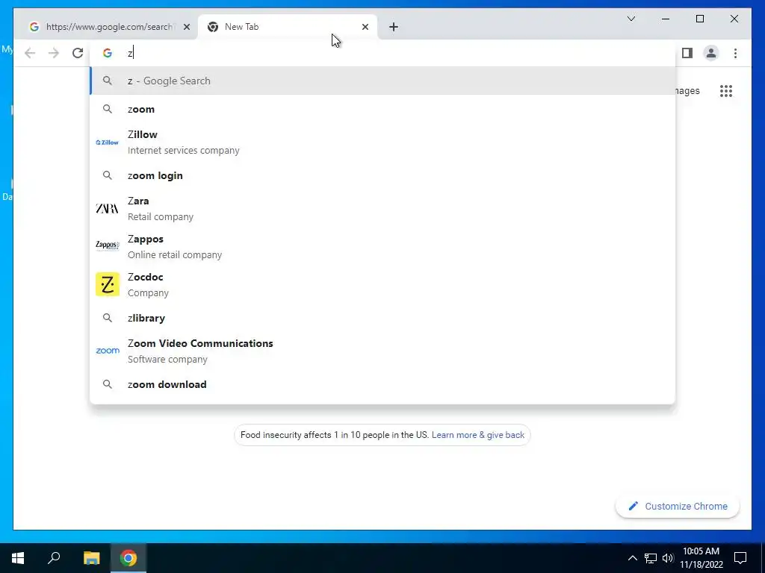
Task: Switch to the google.com/search tab
Action: point(108,27)
